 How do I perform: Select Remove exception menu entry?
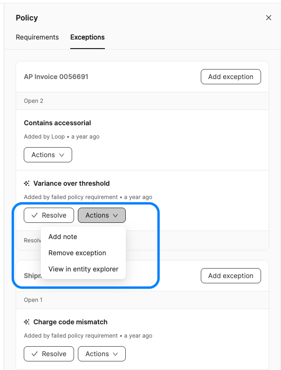point(77,253)
